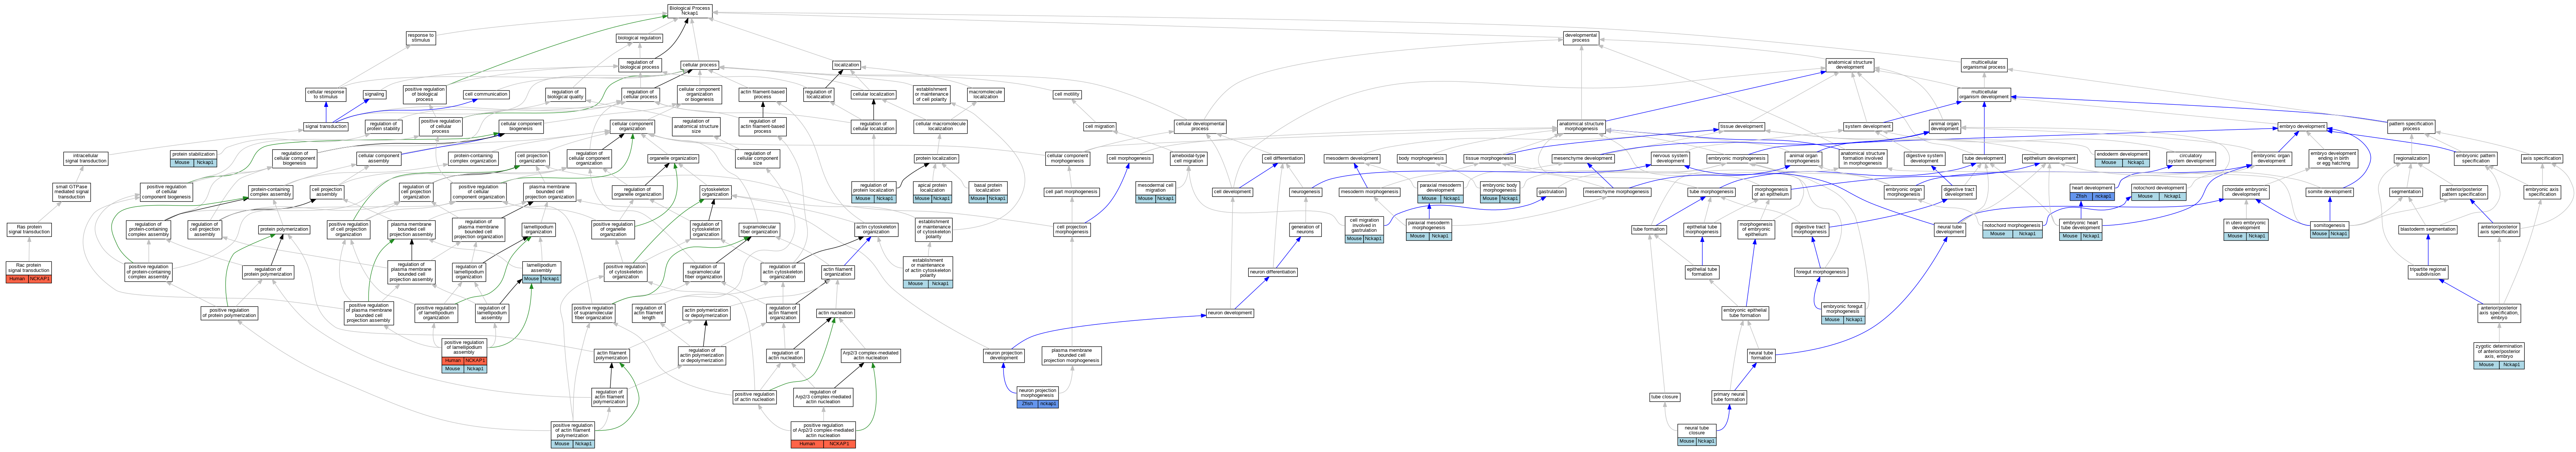Select the 'blastoderm segmentation' node
The height and width of the screenshot is (452, 2576).
[x=2428, y=230]
